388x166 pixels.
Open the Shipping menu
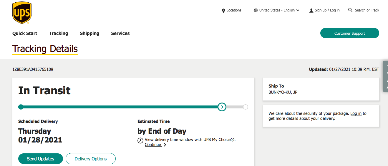point(89,33)
